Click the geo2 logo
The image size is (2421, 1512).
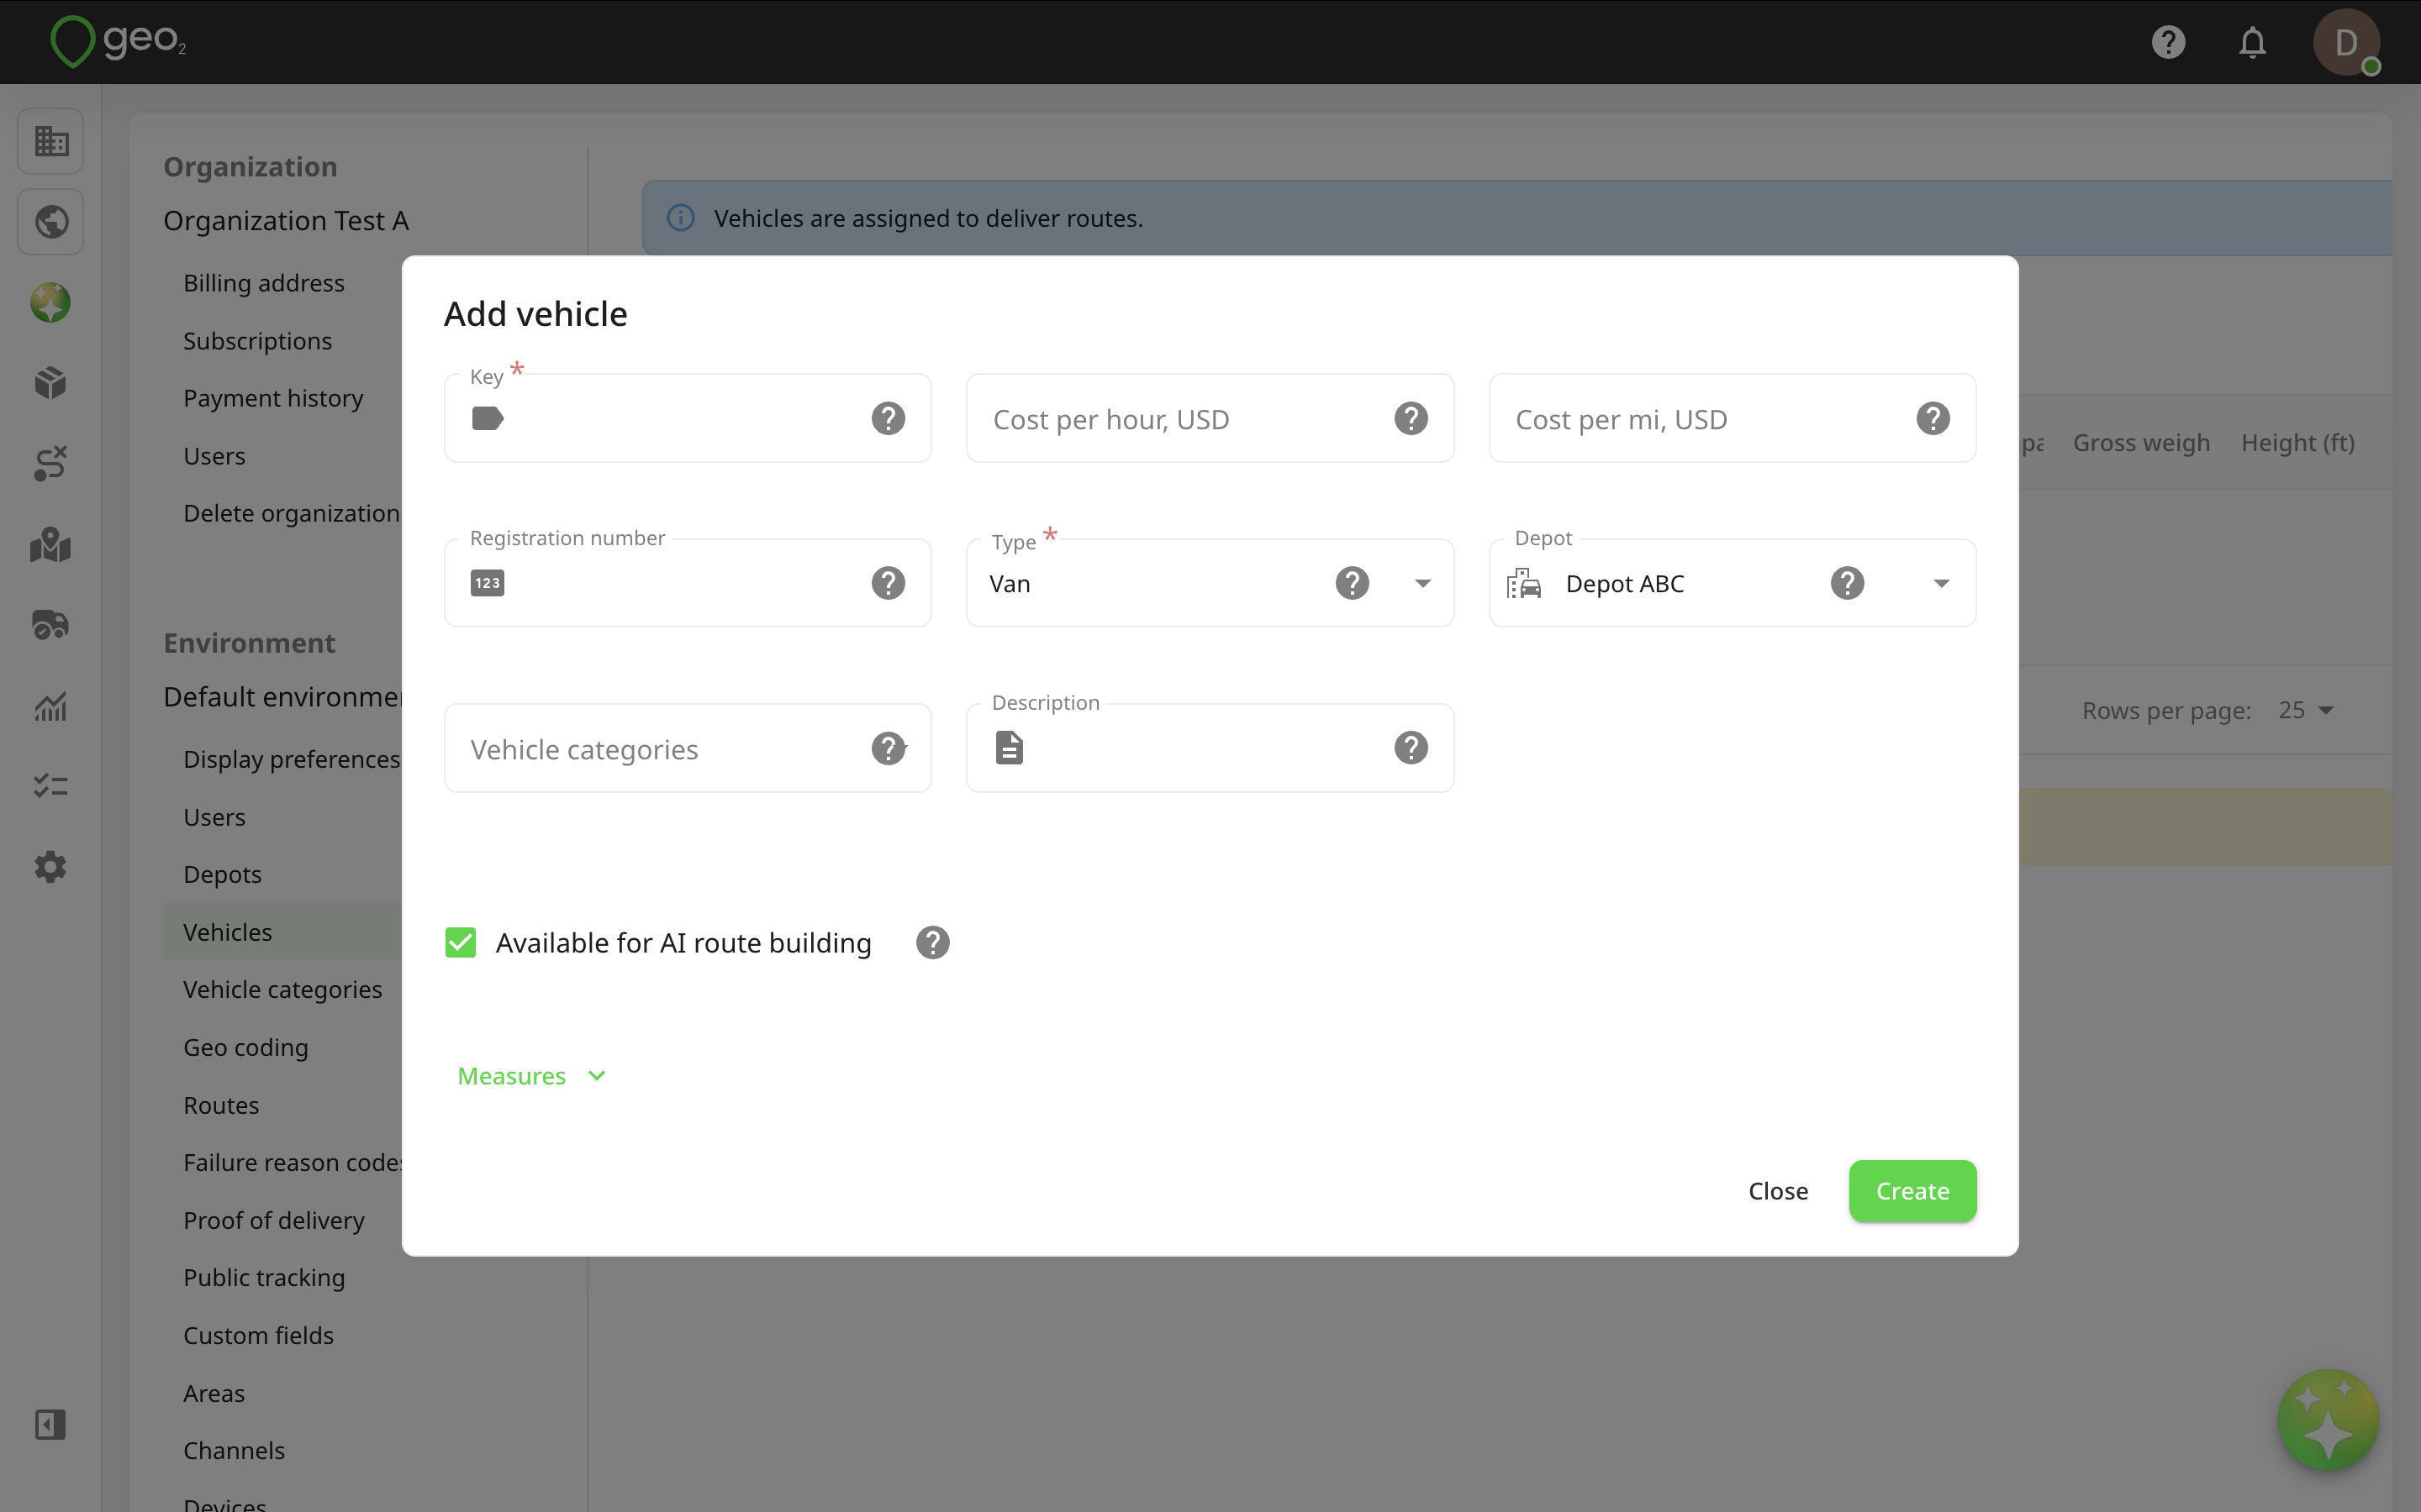coord(118,41)
